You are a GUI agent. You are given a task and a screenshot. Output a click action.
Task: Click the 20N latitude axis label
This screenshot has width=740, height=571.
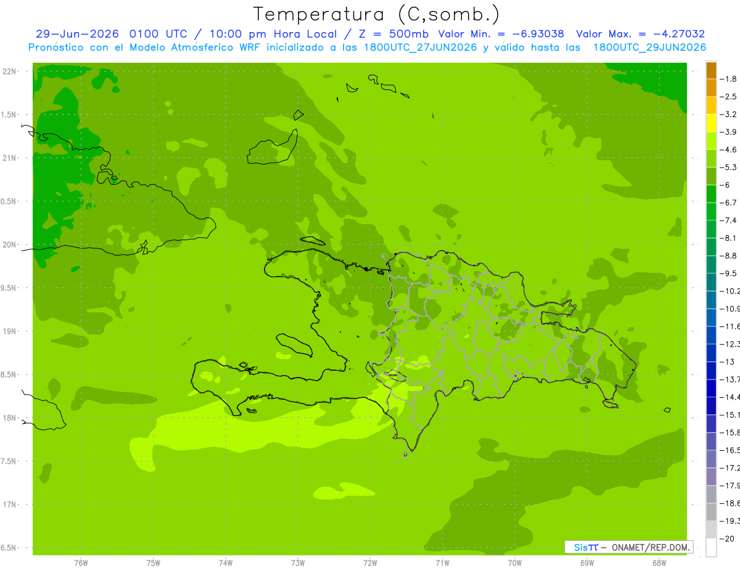pos(9,245)
